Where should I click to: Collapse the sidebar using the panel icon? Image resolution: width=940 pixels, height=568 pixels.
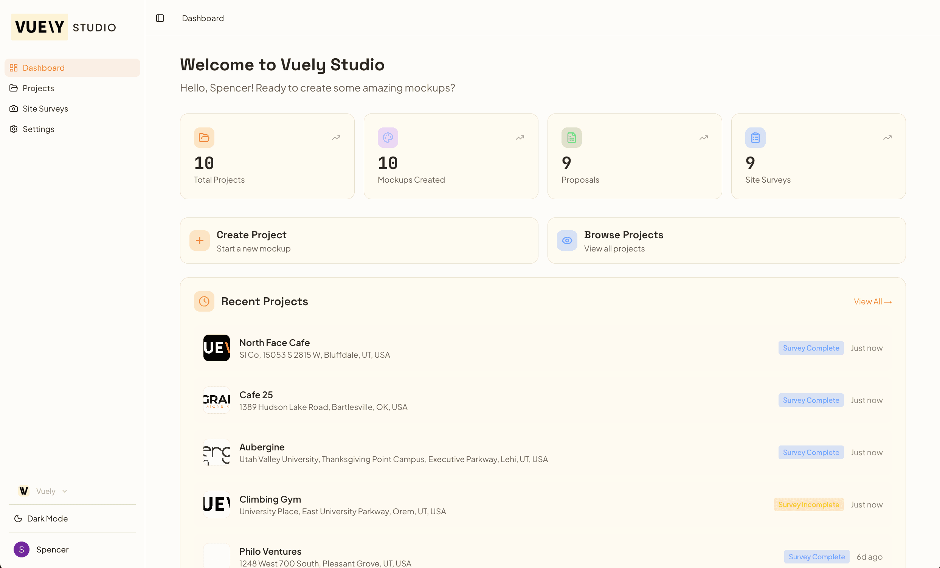(x=160, y=18)
